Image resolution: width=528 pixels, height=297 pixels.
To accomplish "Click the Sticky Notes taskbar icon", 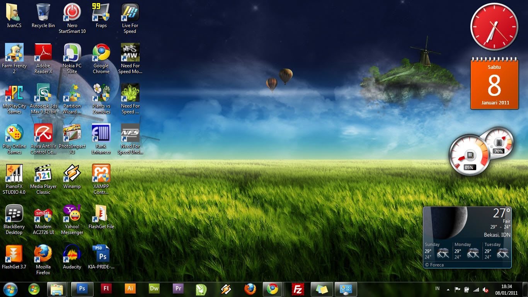I will (322, 289).
